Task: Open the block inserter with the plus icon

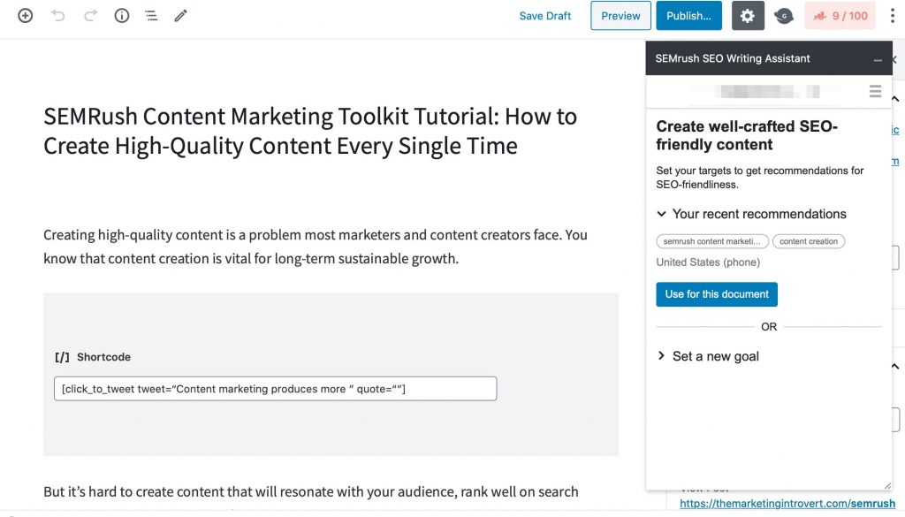Action: coord(25,15)
